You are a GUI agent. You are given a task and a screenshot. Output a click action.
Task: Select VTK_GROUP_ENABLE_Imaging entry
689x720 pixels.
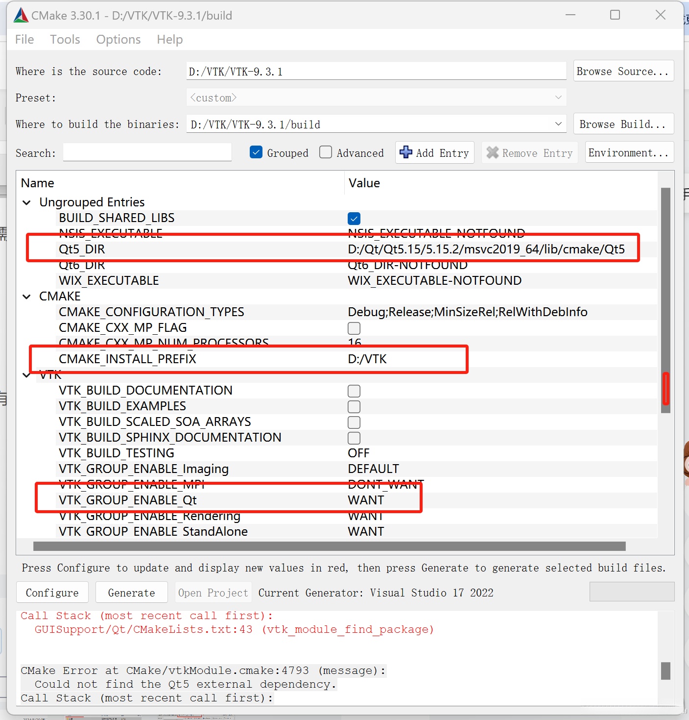143,469
